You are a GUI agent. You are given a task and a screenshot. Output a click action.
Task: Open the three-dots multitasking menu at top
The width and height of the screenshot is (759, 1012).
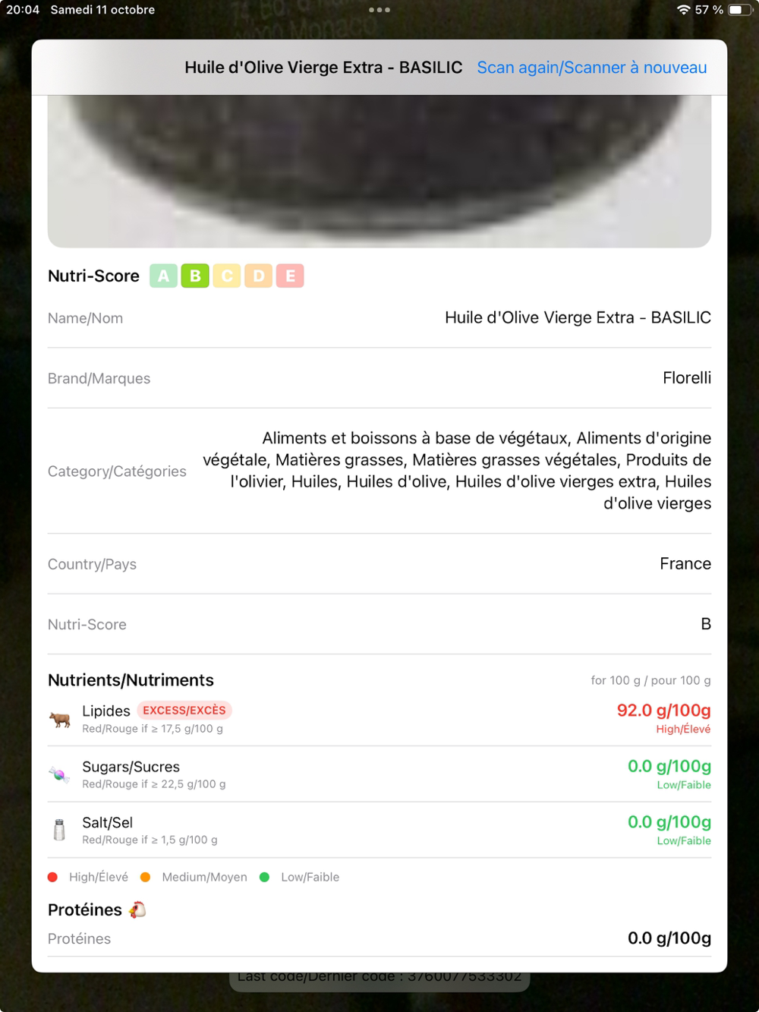[x=379, y=10]
